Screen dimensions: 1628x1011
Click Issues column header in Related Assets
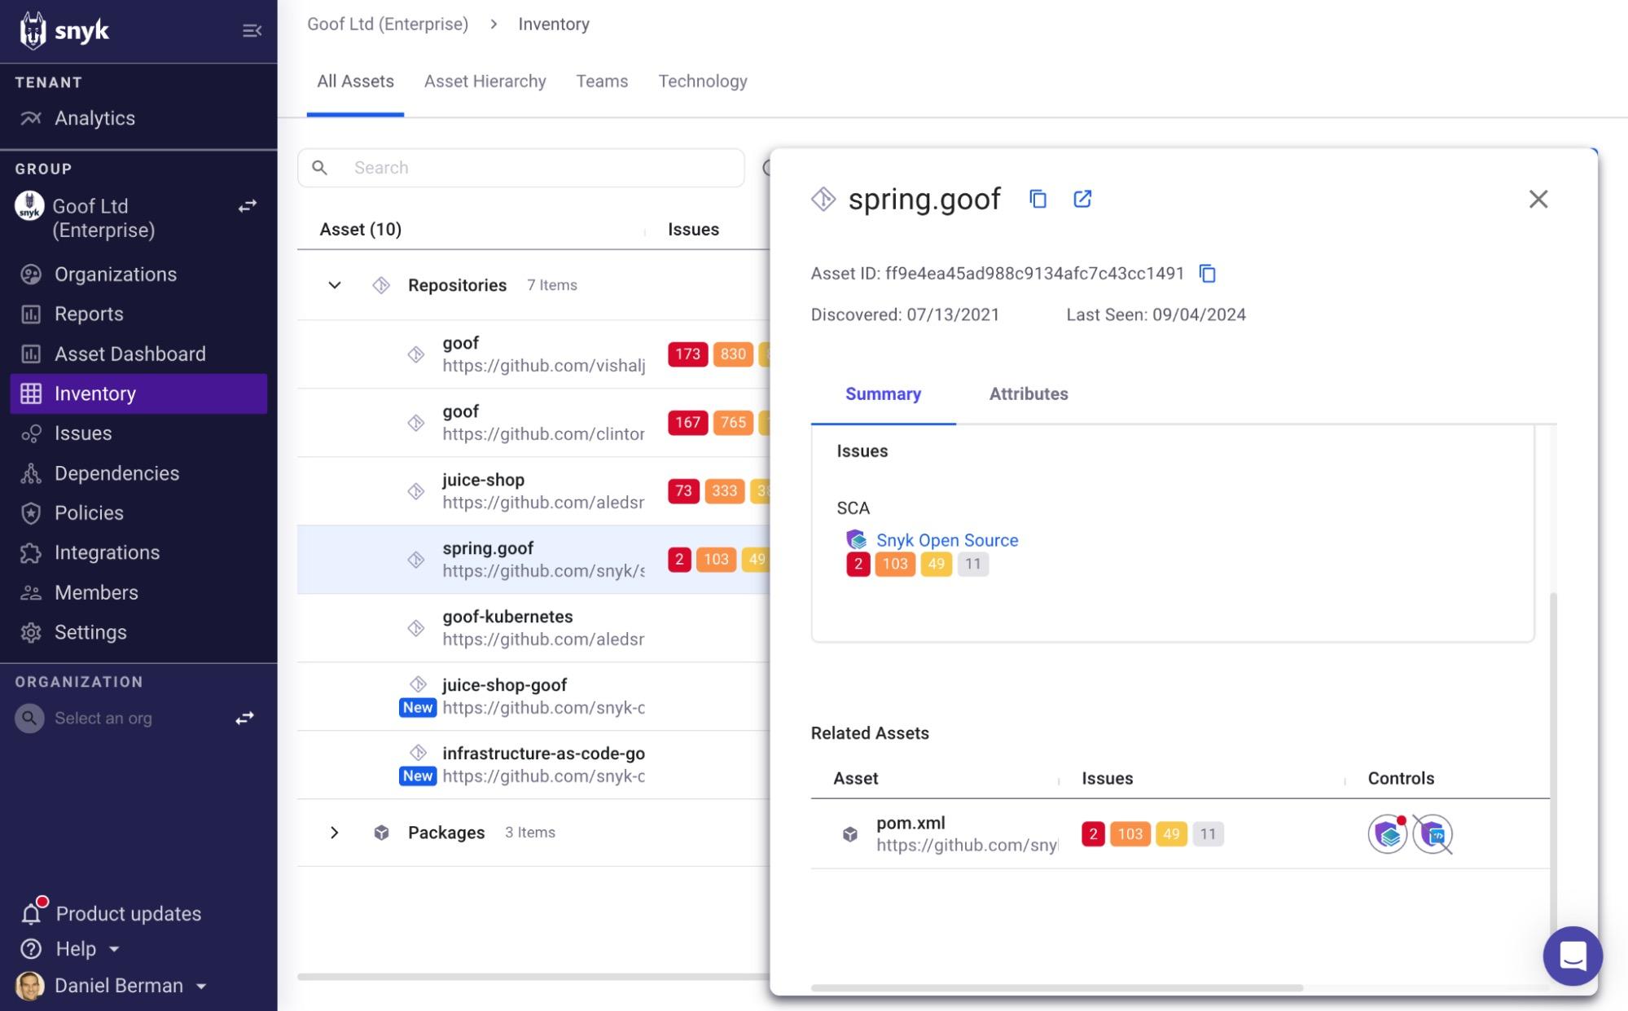coord(1108,779)
